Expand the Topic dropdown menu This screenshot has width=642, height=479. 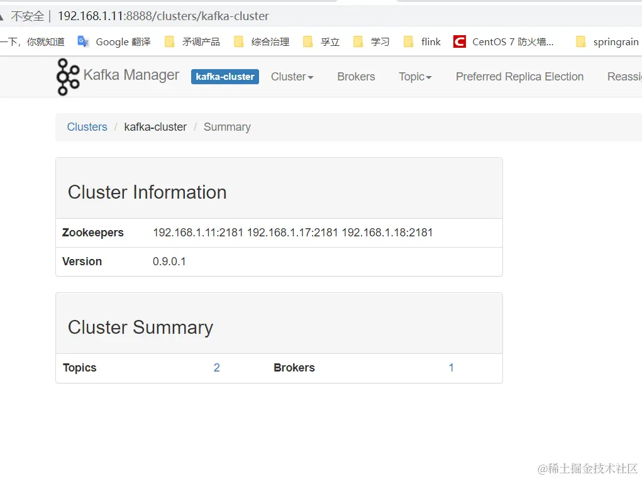click(x=415, y=77)
